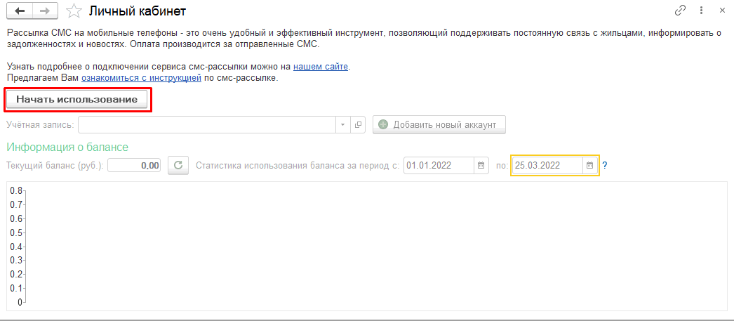
Task: Go back with the left arrow button
Action: (x=20, y=11)
